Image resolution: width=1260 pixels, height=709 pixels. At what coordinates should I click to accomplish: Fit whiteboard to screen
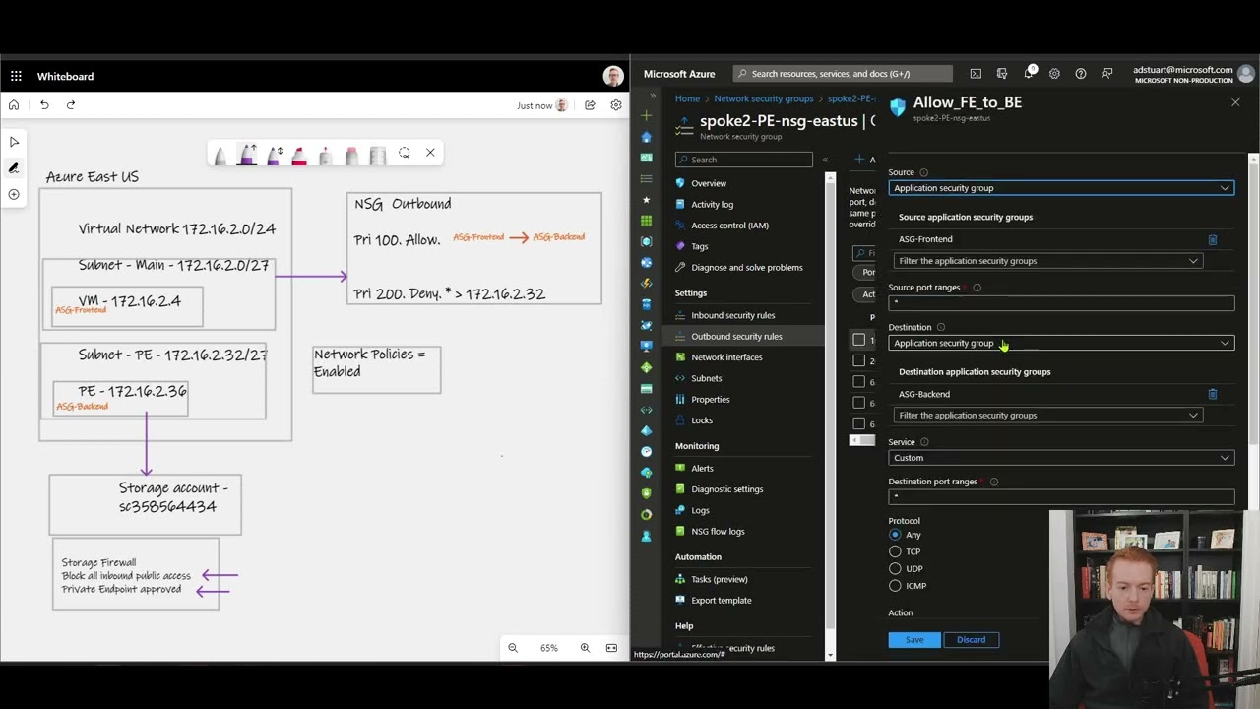[x=611, y=648]
